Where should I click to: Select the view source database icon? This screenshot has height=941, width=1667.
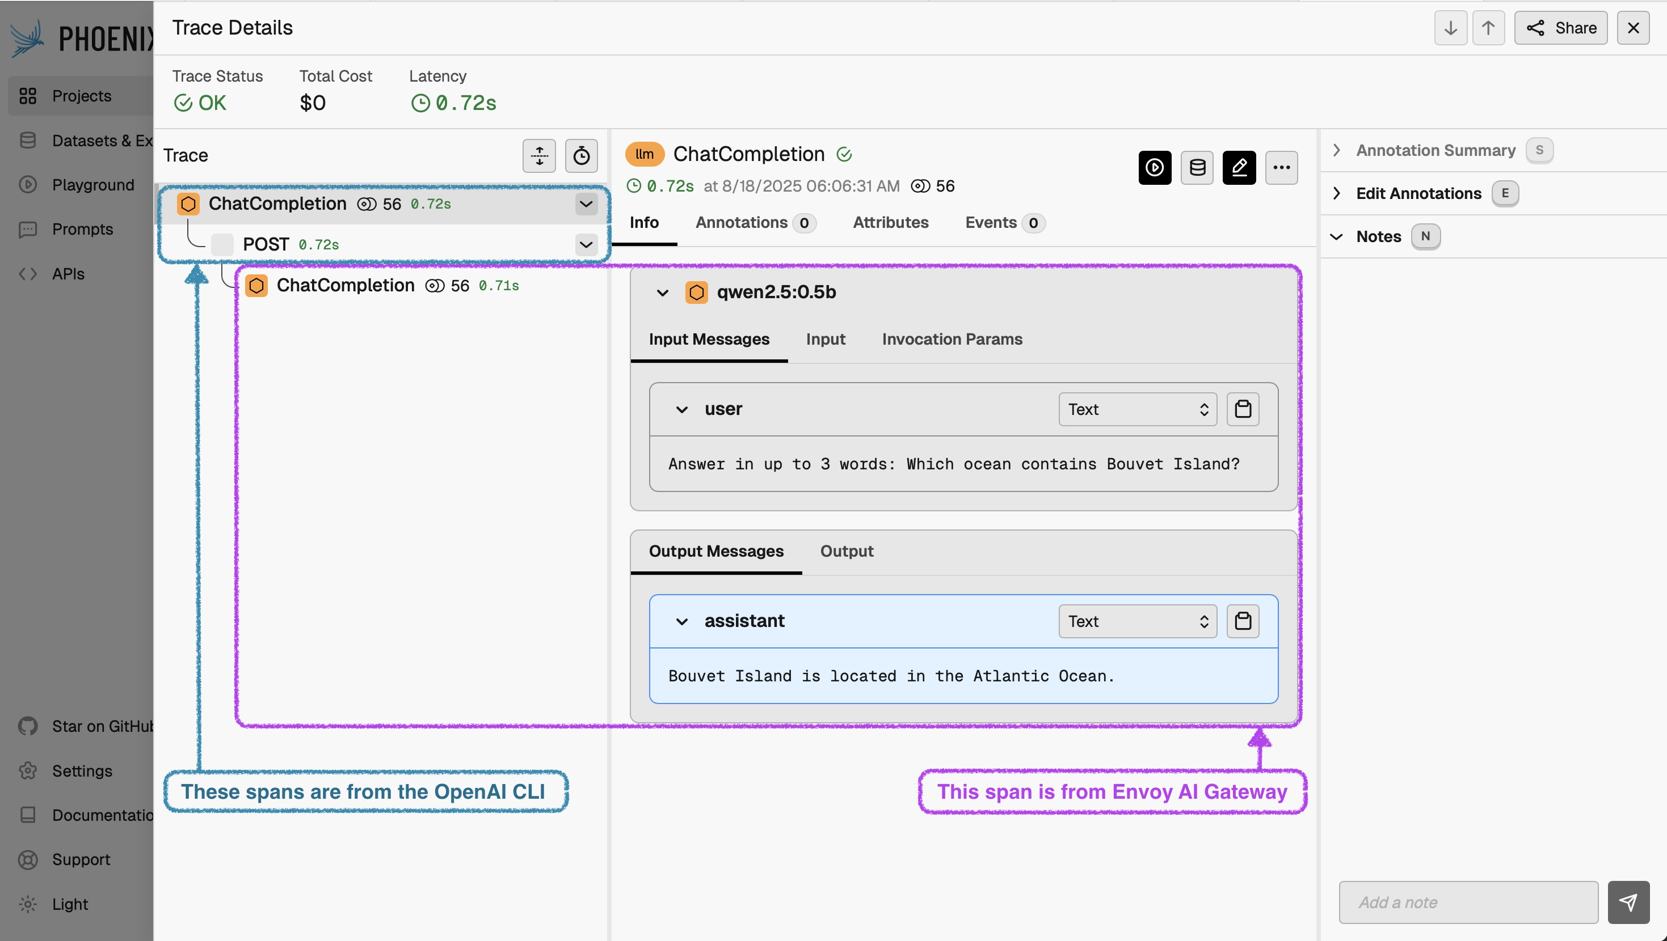1197,167
